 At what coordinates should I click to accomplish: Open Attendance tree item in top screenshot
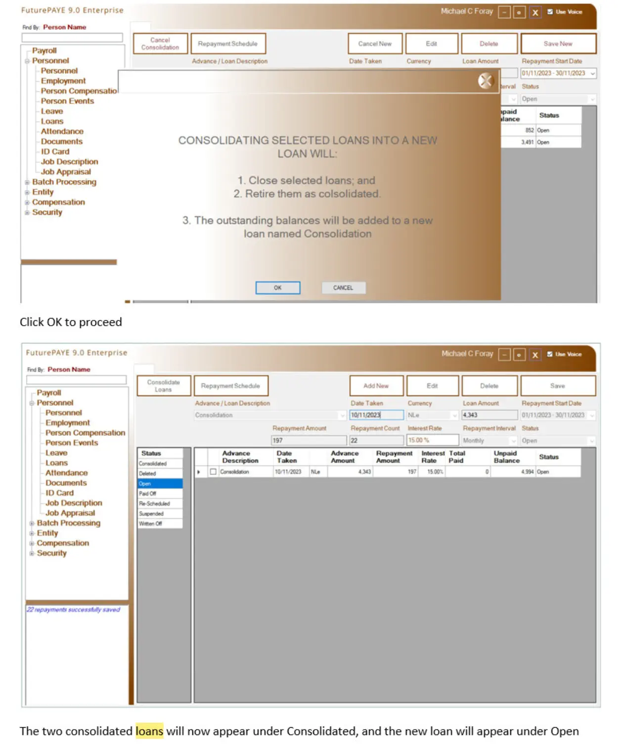62,132
